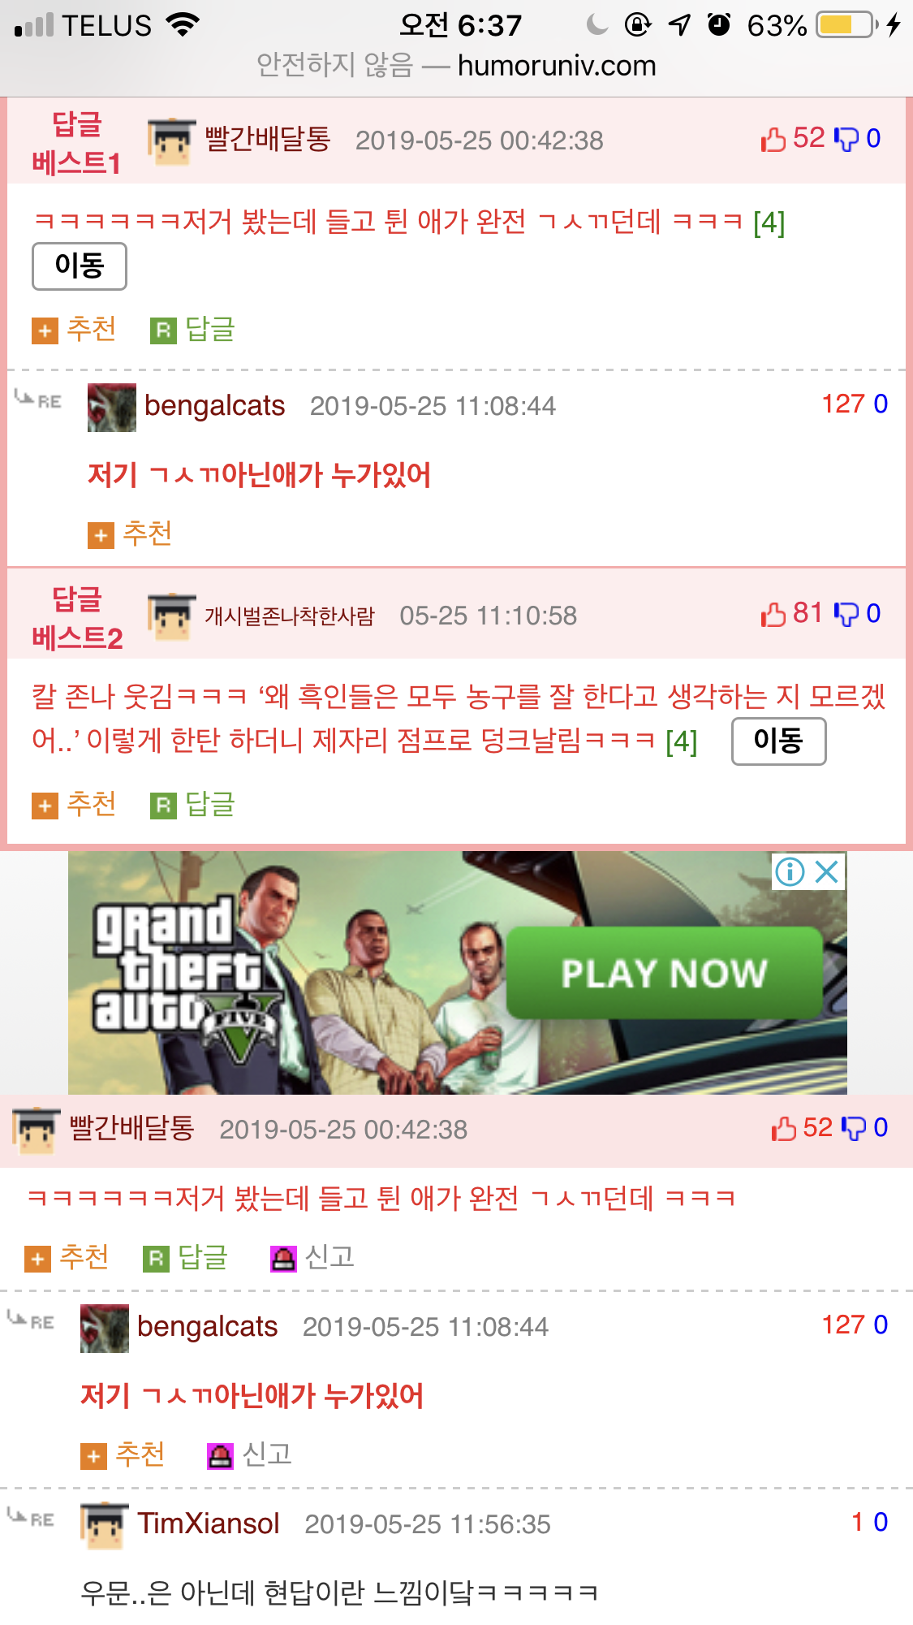Screen dimensions: 913x1625
Task: Click 이동 button under 베스트1 comment
Action: [x=80, y=266]
